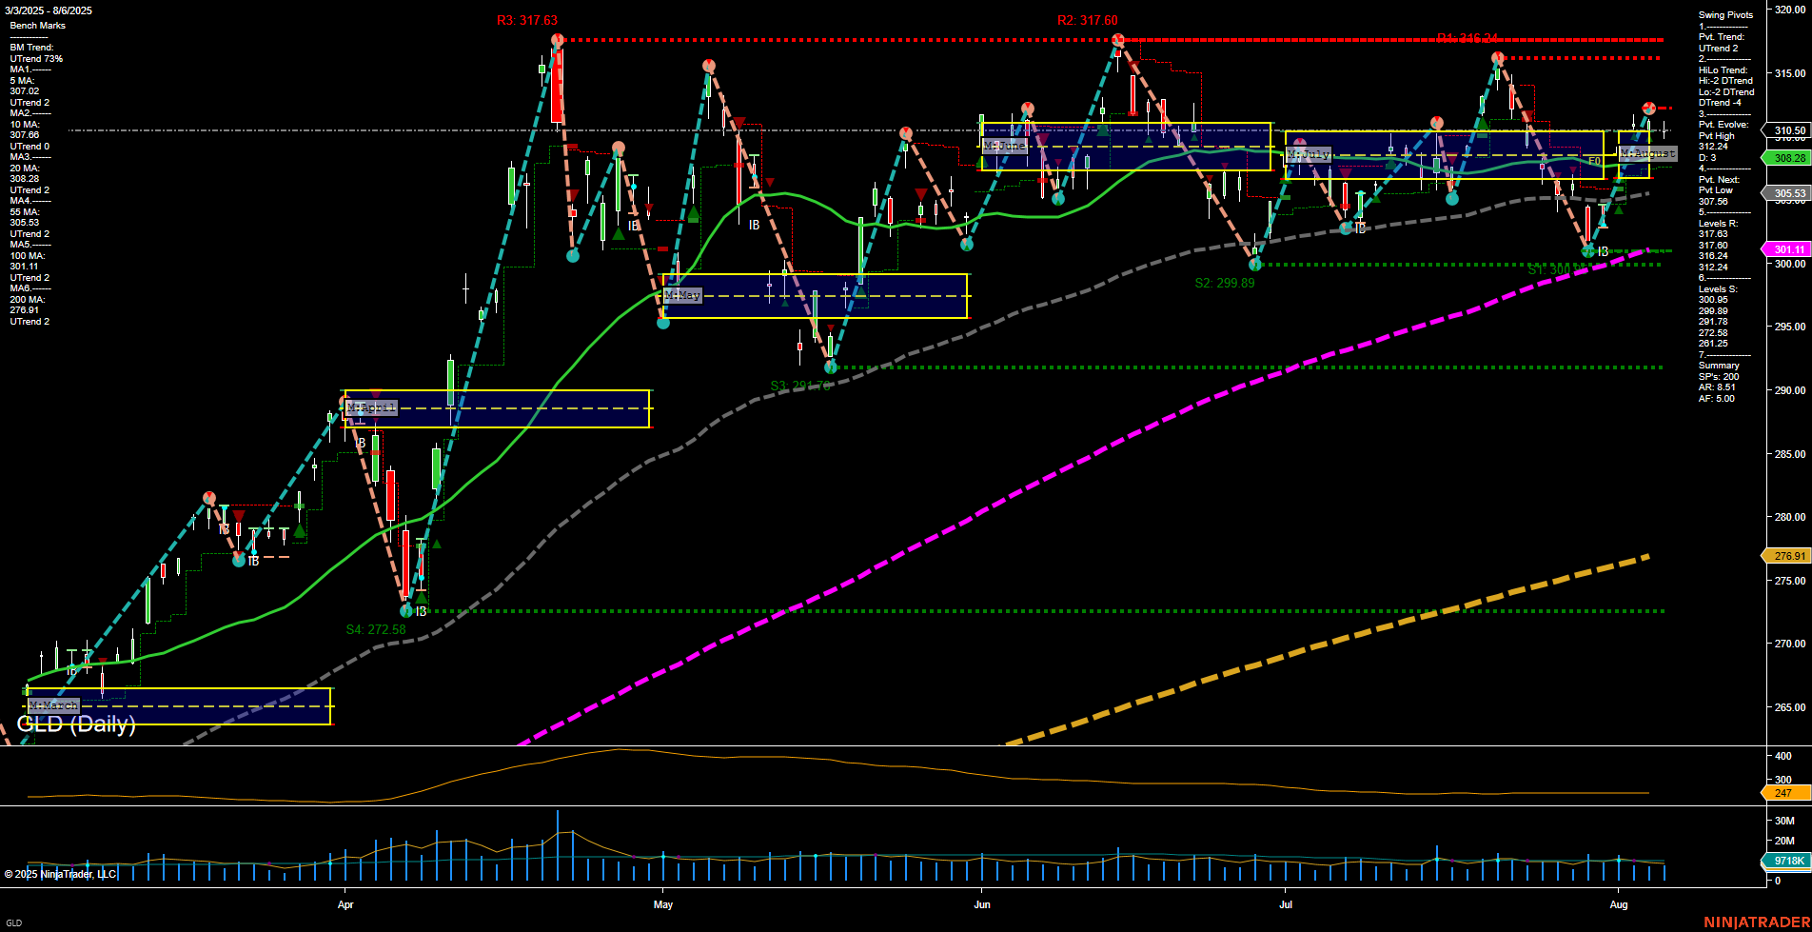Click the swing low pivot circle above S3 label
This screenshot has width=1812, height=932.
pyautogui.click(x=830, y=367)
